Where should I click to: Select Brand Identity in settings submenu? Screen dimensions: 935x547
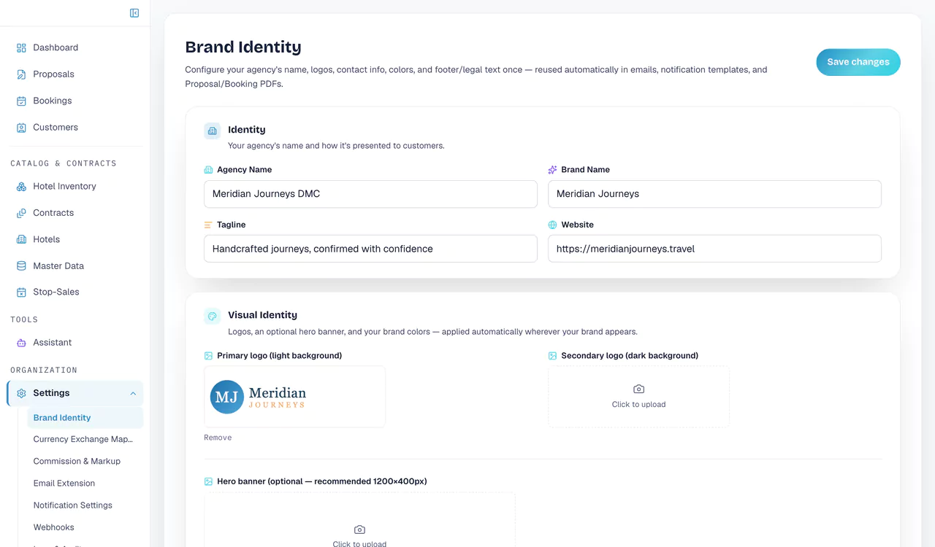85,418
